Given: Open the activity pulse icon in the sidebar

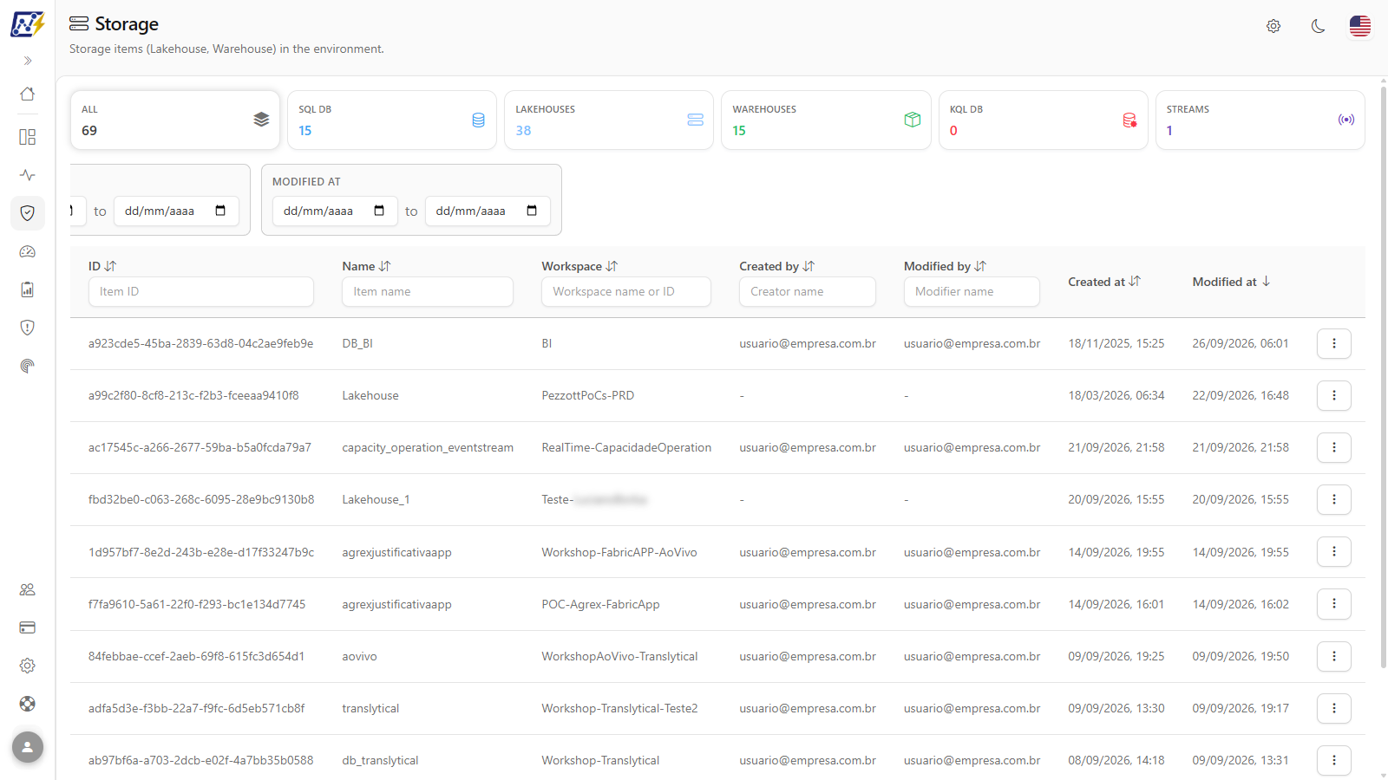Looking at the screenshot, I should [x=28, y=175].
